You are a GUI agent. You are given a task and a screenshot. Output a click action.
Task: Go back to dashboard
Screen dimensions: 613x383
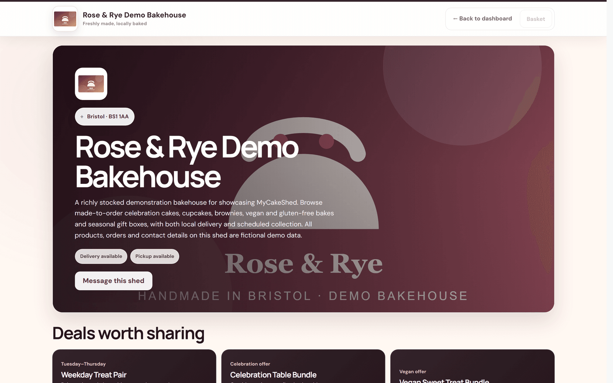(482, 19)
